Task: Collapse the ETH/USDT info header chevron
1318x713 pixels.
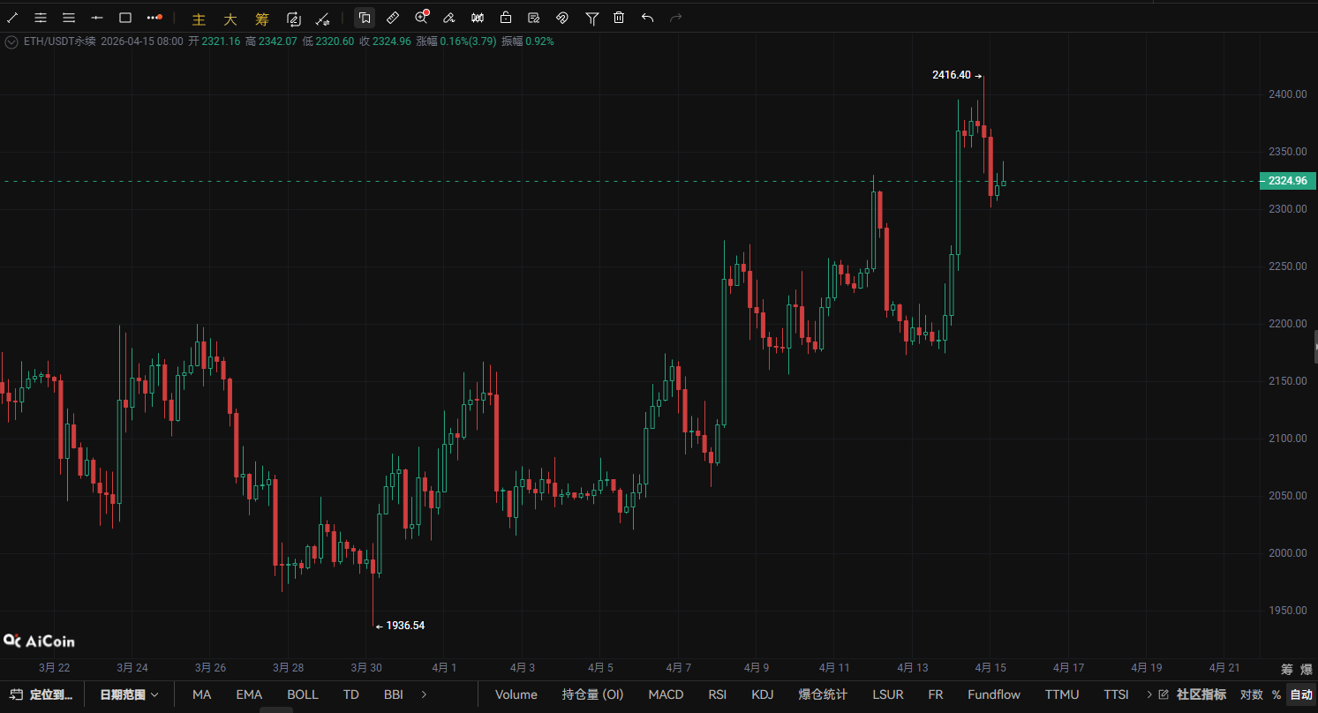Action: [11, 41]
